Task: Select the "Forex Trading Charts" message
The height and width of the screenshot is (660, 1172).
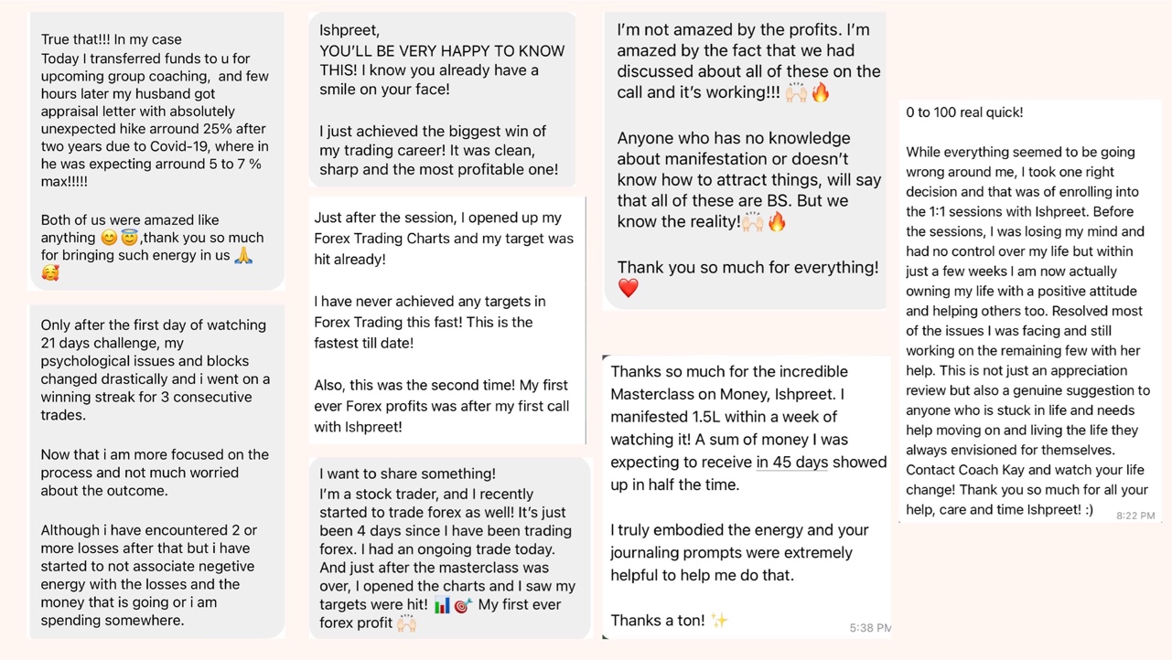Action: 446,321
